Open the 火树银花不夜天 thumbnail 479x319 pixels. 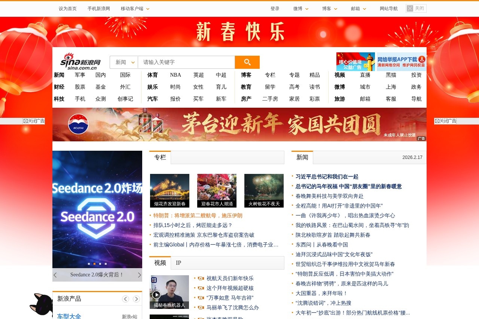point(264,191)
